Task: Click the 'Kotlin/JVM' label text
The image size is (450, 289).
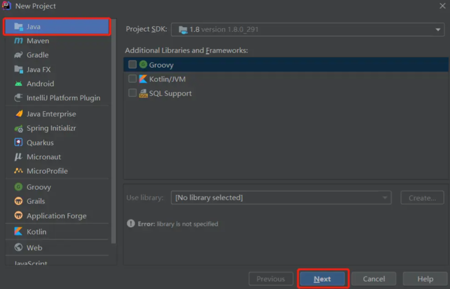Action: (x=167, y=79)
